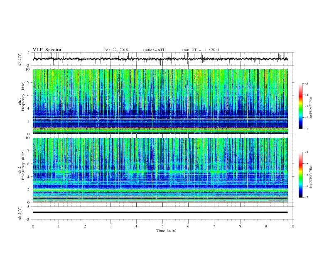This screenshot has height=254, width=329.
Task: Click the ch.3 flat black waveform trace
Action: 160,212
